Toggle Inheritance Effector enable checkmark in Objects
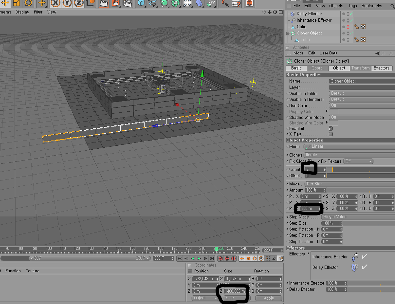This screenshot has height=304, width=395. (351, 20)
